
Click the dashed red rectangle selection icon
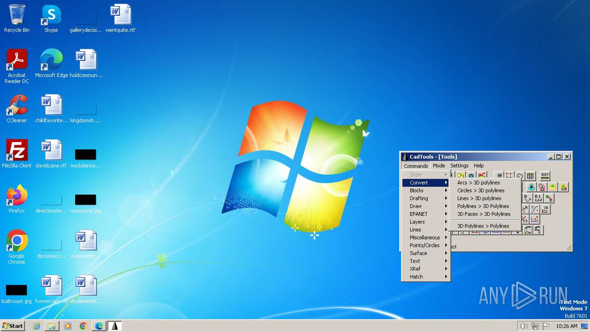(509, 176)
